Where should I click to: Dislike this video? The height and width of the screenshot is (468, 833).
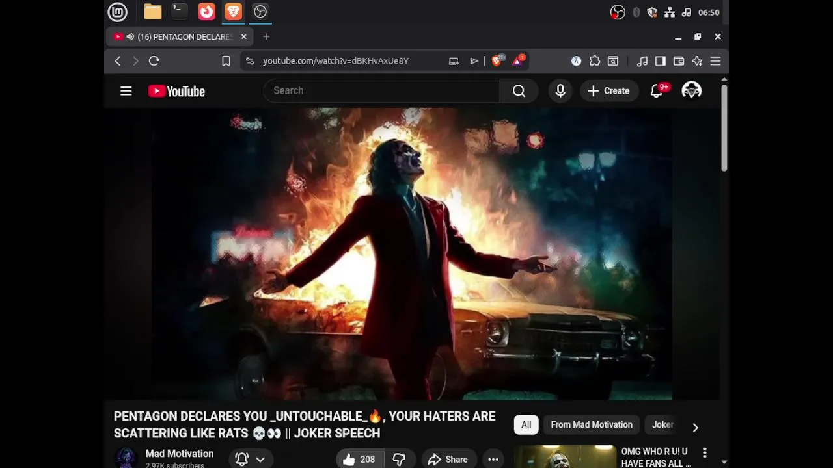click(x=399, y=459)
